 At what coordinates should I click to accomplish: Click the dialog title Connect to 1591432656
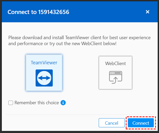(38, 12)
